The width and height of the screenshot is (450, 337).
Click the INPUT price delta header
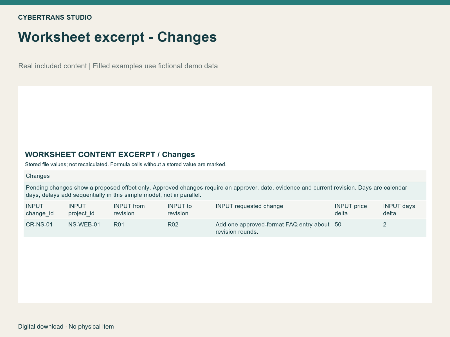(x=351, y=210)
